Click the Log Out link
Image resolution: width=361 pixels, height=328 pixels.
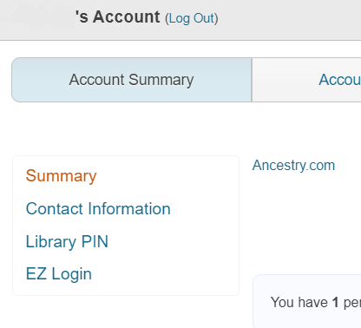coord(192,18)
